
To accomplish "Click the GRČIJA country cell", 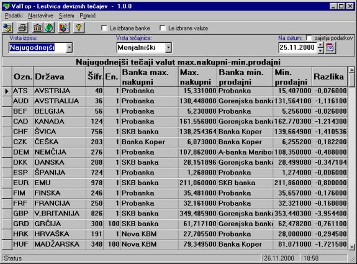I will (60, 224).
